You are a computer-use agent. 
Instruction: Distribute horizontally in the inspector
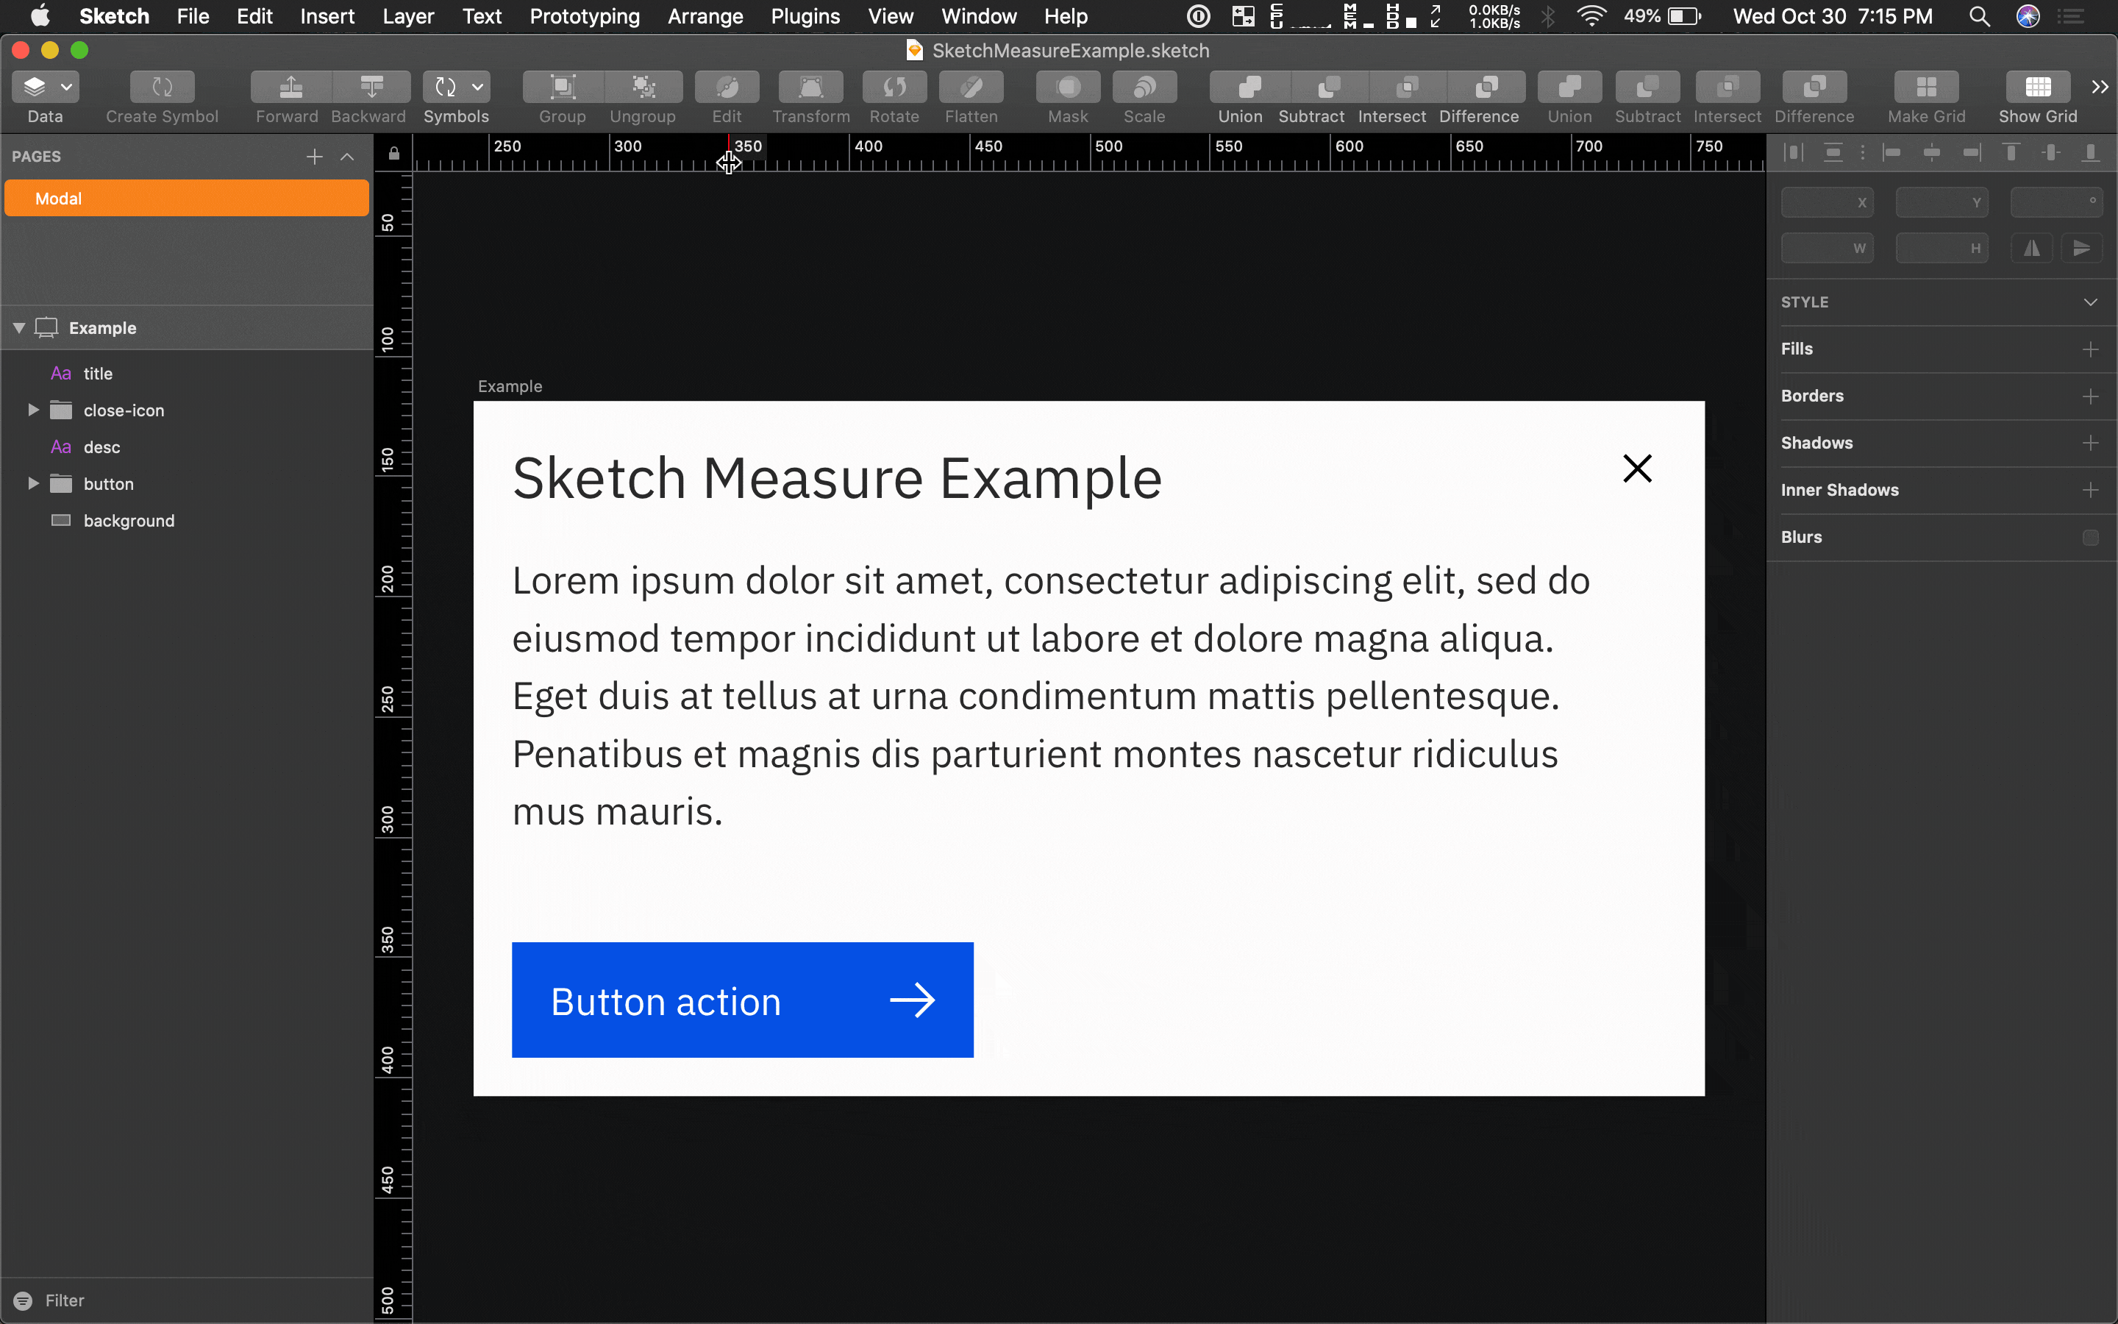(1793, 153)
